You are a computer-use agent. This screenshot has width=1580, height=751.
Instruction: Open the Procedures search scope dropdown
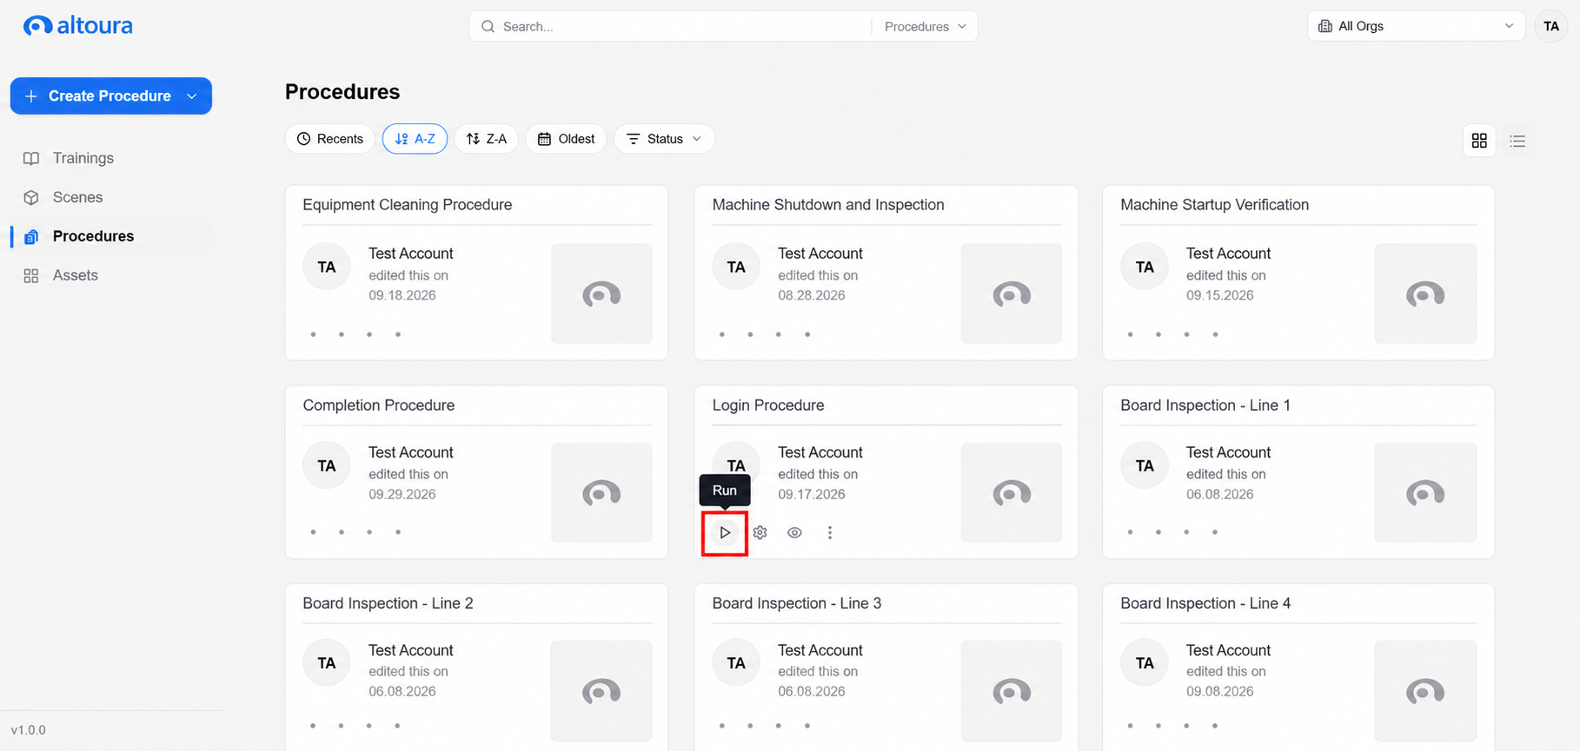click(925, 27)
